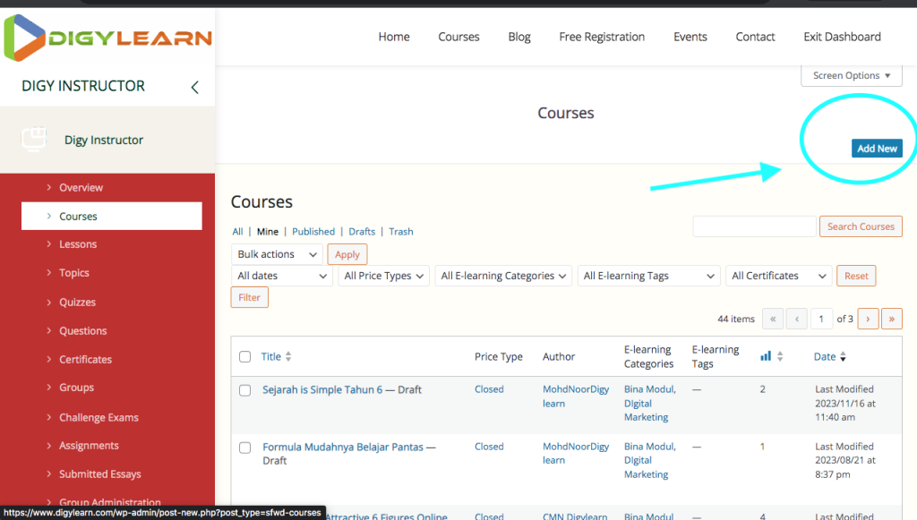Open the Bulk actions dropdown
The width and height of the screenshot is (917, 520).
point(277,254)
